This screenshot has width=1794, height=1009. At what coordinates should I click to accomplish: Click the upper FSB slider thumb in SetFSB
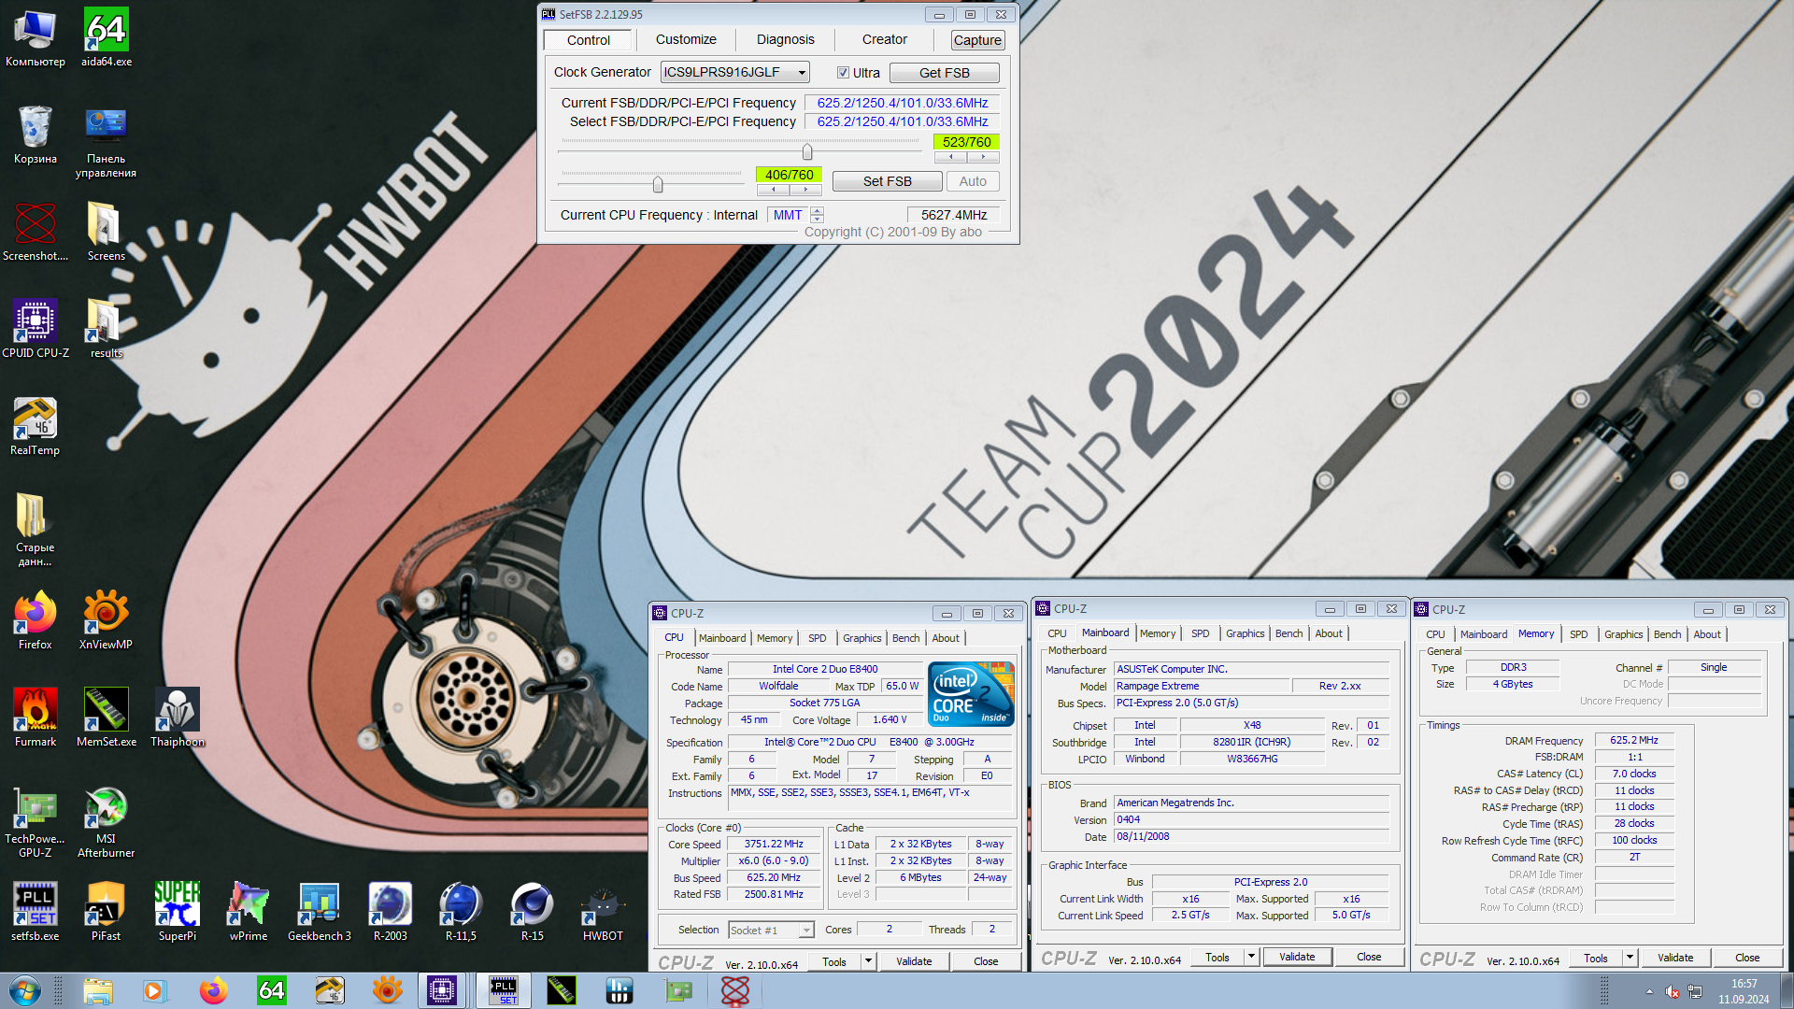(x=807, y=151)
